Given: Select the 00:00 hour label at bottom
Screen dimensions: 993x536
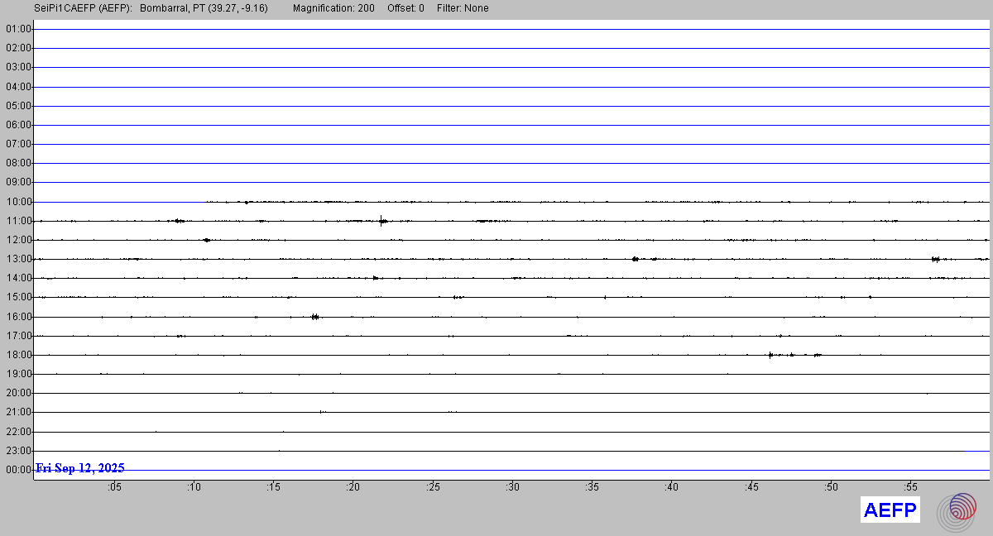Looking at the screenshot, I should (x=18, y=470).
